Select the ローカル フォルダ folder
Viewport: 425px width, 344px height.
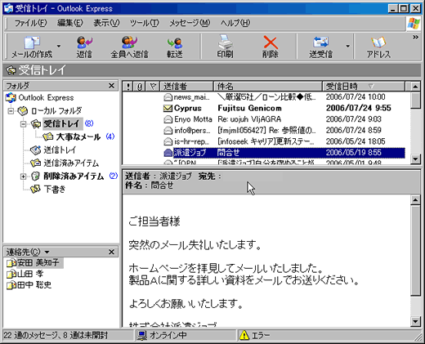[x=56, y=111]
